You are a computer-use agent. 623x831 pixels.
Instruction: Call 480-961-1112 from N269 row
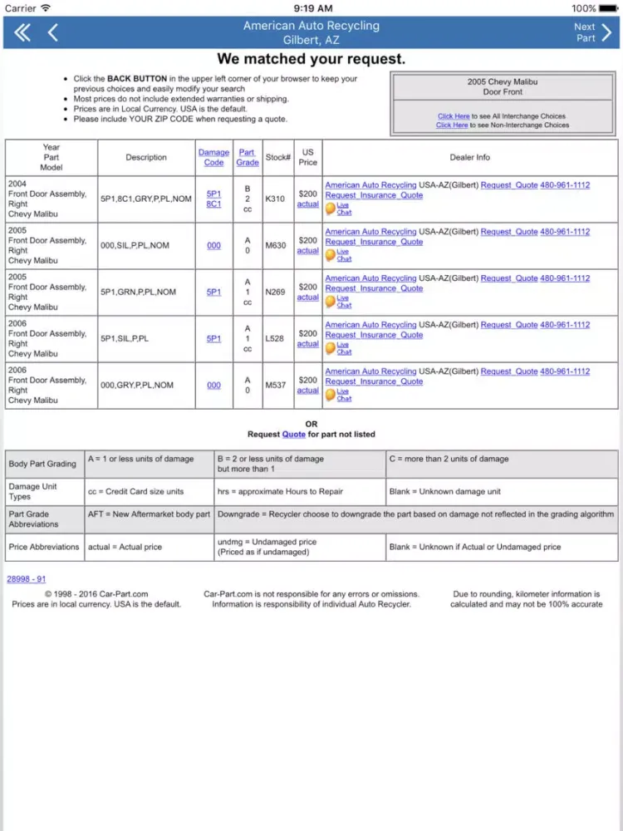coord(565,278)
